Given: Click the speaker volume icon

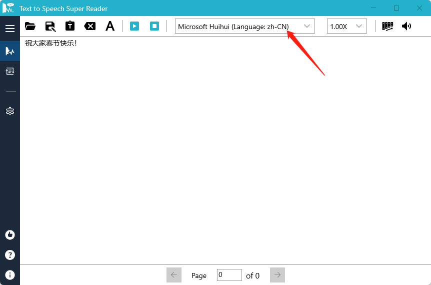Looking at the screenshot, I should (406, 26).
